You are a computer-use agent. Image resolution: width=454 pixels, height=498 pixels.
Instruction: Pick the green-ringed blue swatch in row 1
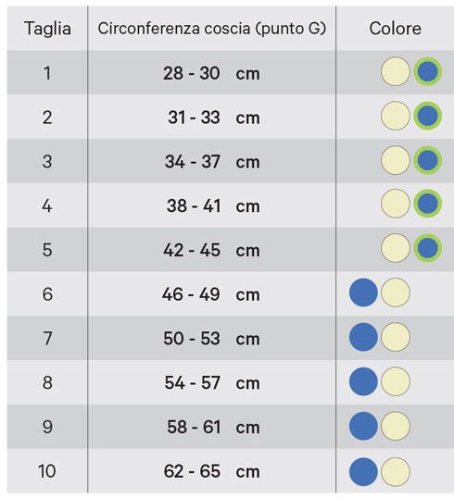point(428,71)
